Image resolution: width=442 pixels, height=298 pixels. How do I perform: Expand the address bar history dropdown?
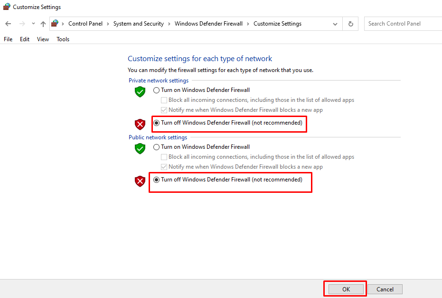335,24
